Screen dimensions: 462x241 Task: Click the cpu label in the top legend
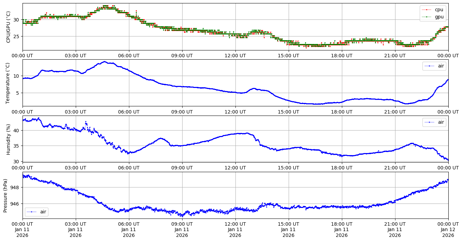[x=439, y=10]
